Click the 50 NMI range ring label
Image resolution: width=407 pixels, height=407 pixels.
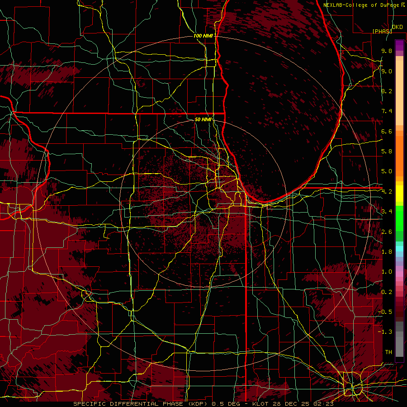[203, 119]
